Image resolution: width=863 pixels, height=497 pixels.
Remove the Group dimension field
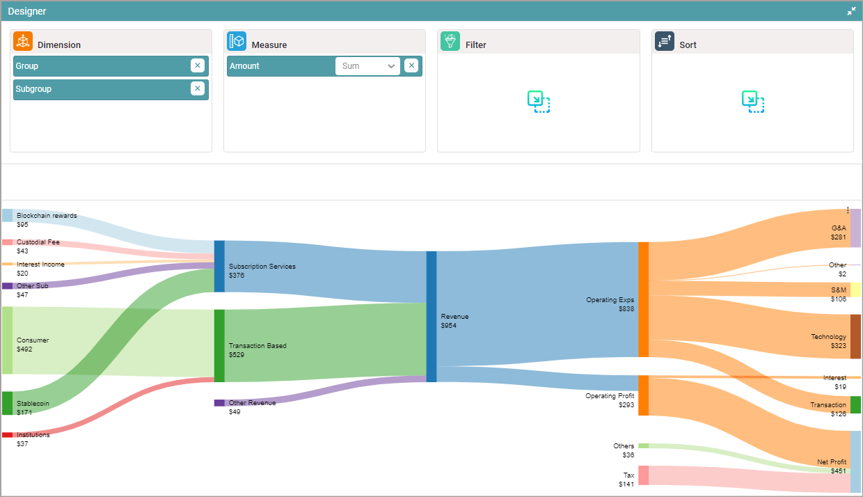click(197, 65)
